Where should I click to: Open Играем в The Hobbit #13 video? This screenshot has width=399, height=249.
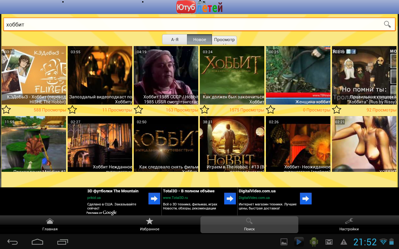coord(232,144)
